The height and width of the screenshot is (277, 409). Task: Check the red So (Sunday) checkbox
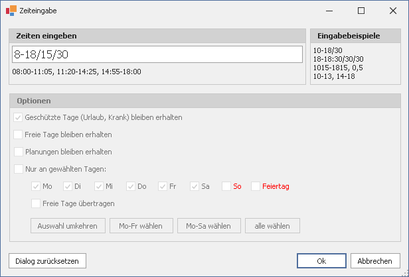pos(226,186)
